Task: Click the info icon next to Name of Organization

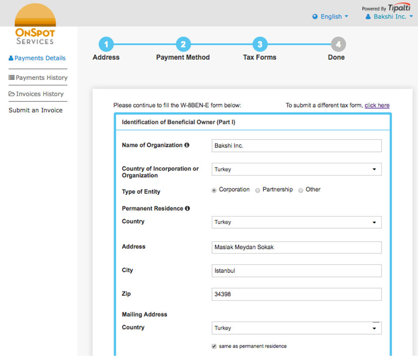Action: tap(187, 145)
